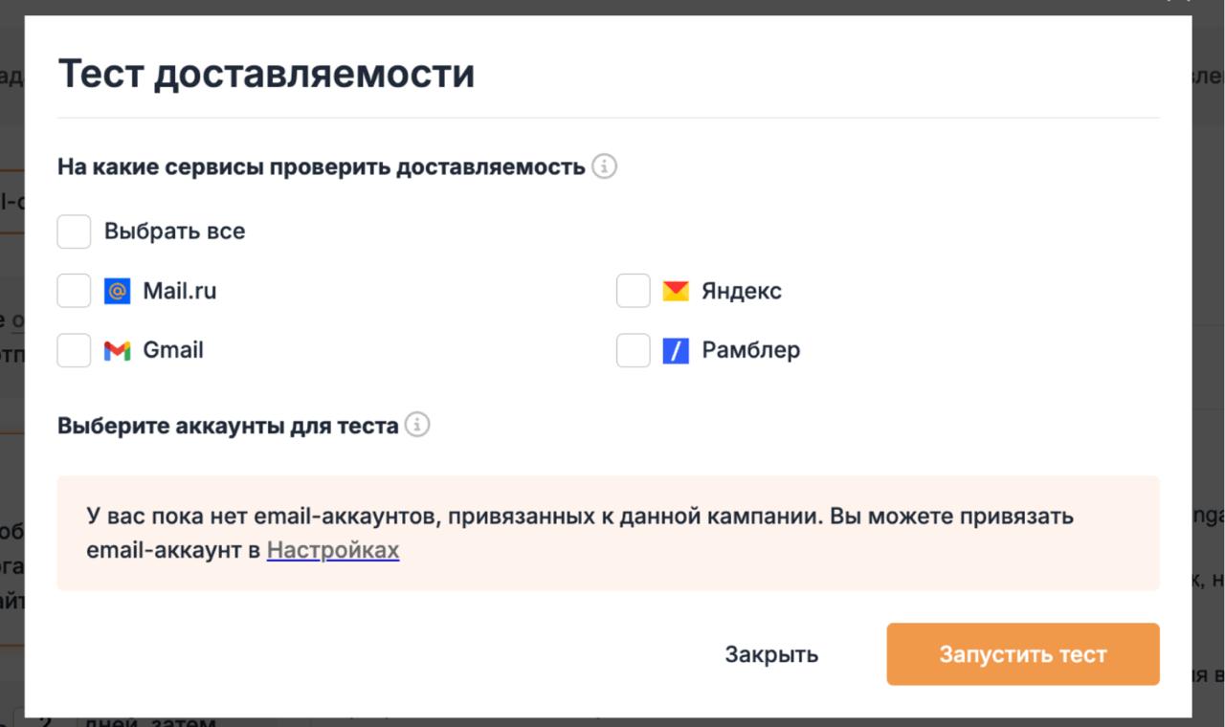The width and height of the screenshot is (1225, 727).
Task: Click the 'Gmail' text label
Action: pyautogui.click(x=173, y=350)
